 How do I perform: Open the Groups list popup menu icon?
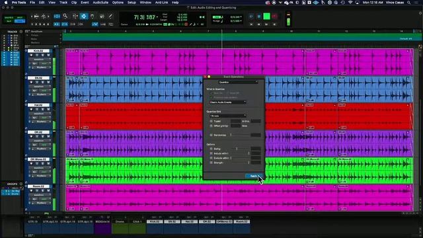point(21,184)
